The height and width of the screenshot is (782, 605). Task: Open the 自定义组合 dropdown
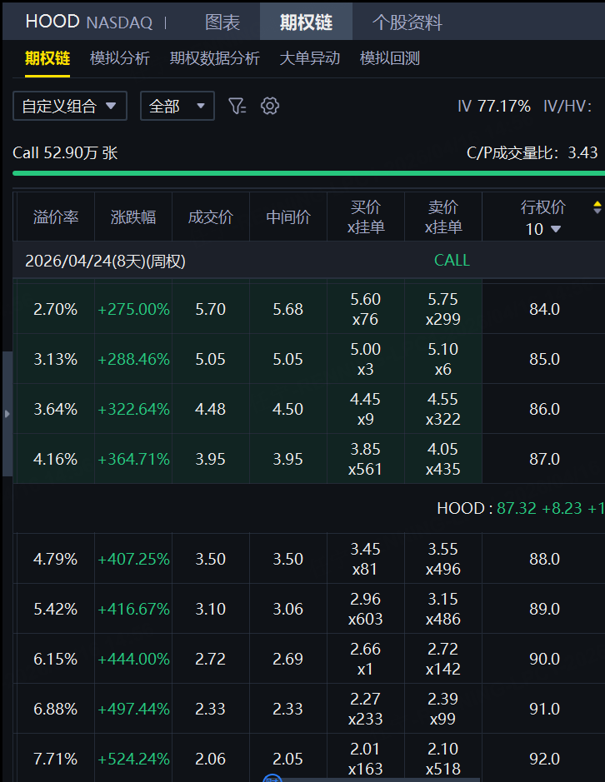point(70,106)
